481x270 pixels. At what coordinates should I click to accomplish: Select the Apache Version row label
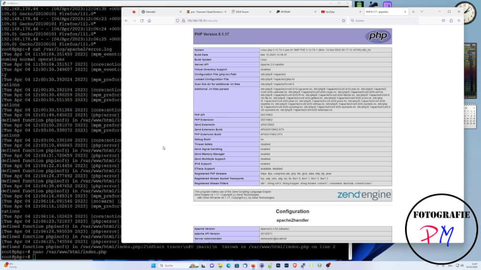[204, 229]
